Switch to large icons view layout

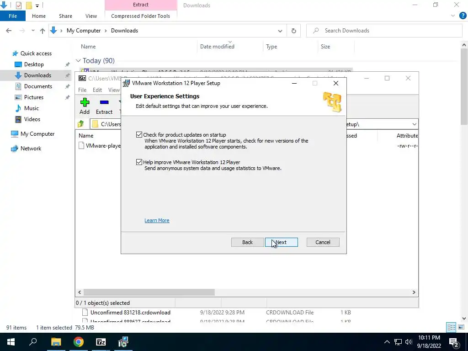coord(461,327)
